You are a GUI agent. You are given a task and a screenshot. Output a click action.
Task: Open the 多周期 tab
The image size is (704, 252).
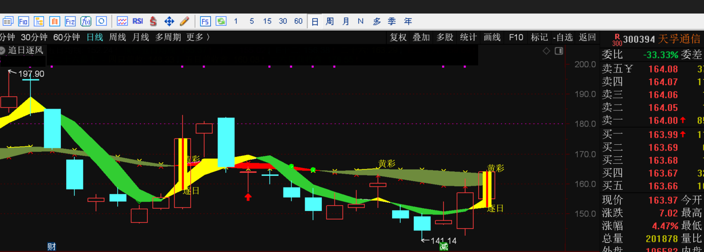click(168, 37)
